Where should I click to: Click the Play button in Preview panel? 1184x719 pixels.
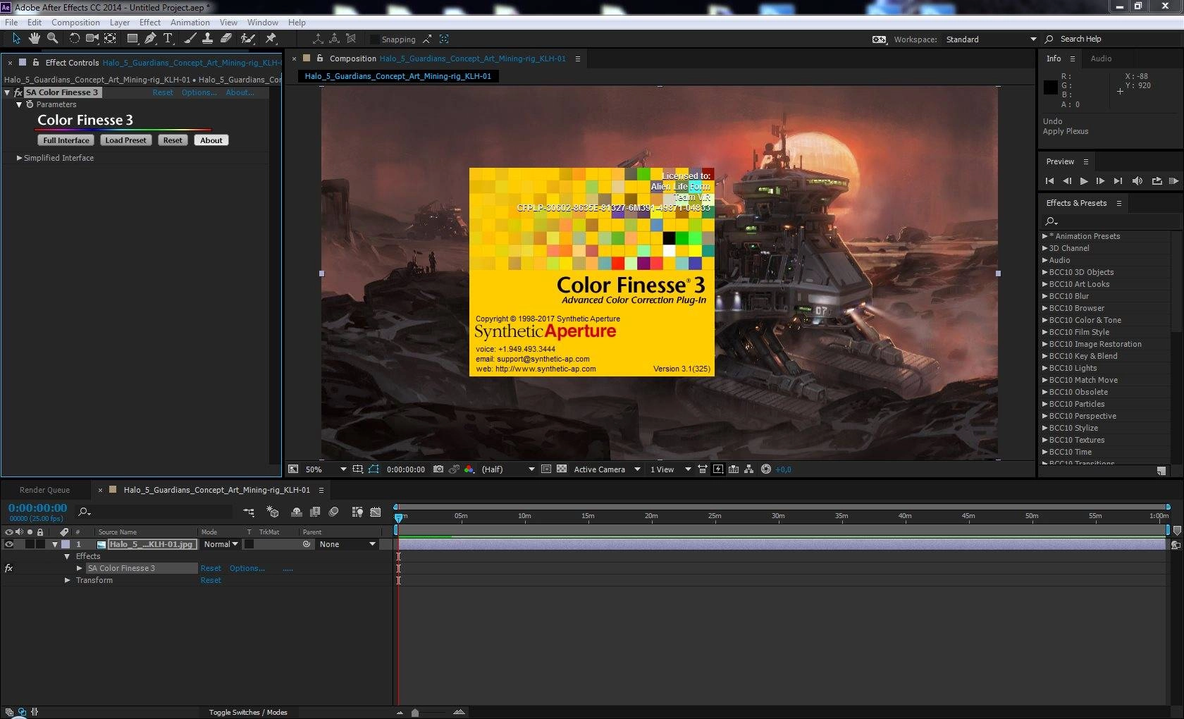pyautogui.click(x=1084, y=181)
